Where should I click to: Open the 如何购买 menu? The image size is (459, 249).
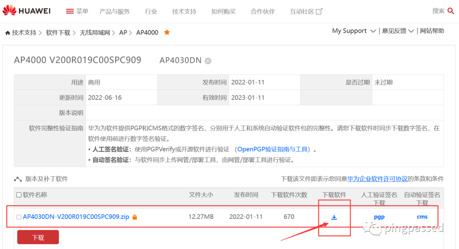(224, 11)
